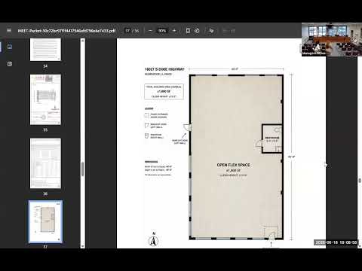Click the zoom in plus button
The height and width of the screenshot is (271, 362).
[x=174, y=31]
